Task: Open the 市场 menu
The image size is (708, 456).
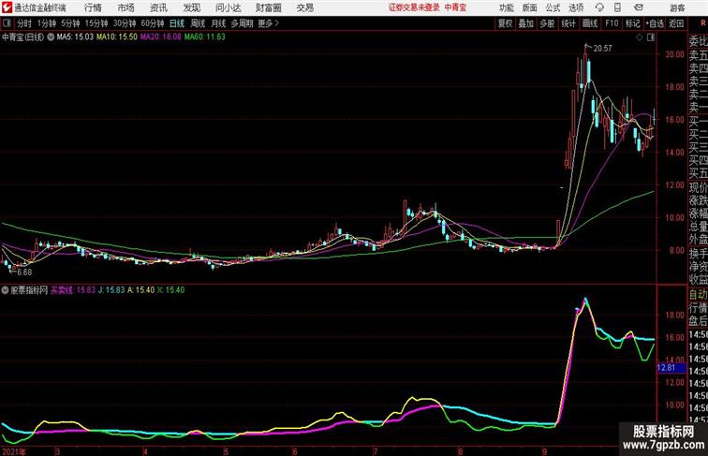Action: pyautogui.click(x=126, y=7)
